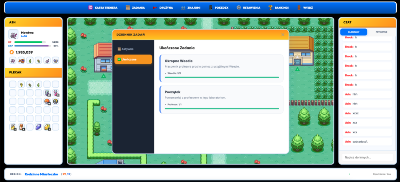Select the green leaf Pokémon in party row
The height and width of the screenshot is (182, 400).
coord(30,60)
